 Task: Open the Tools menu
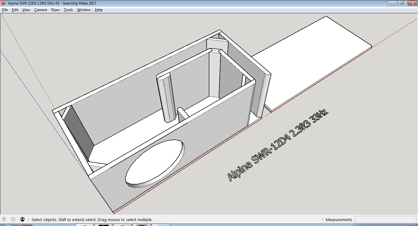click(x=68, y=10)
